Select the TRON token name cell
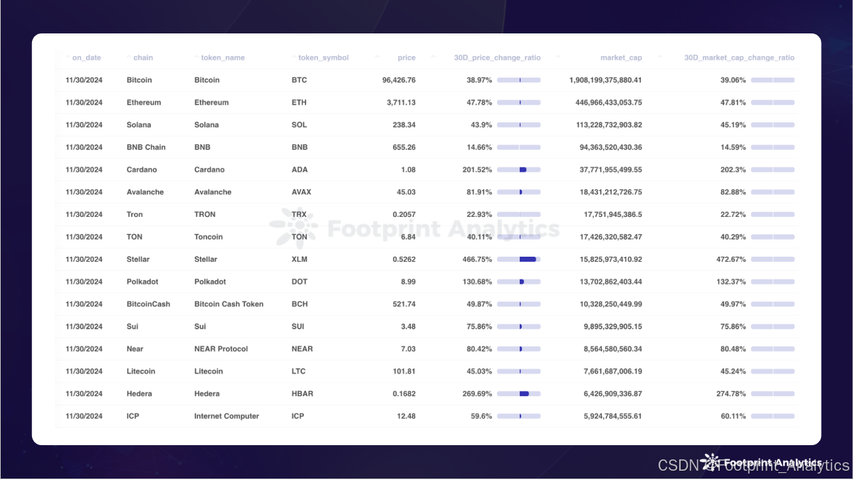Screen dimensions: 853x480 [204, 214]
